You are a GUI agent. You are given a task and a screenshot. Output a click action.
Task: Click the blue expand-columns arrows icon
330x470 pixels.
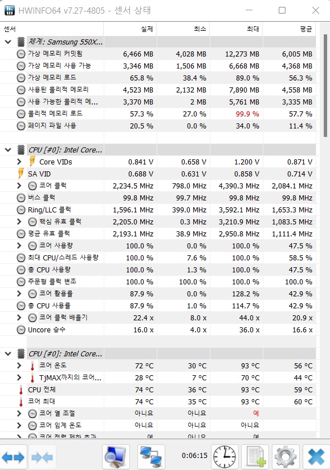point(13,456)
